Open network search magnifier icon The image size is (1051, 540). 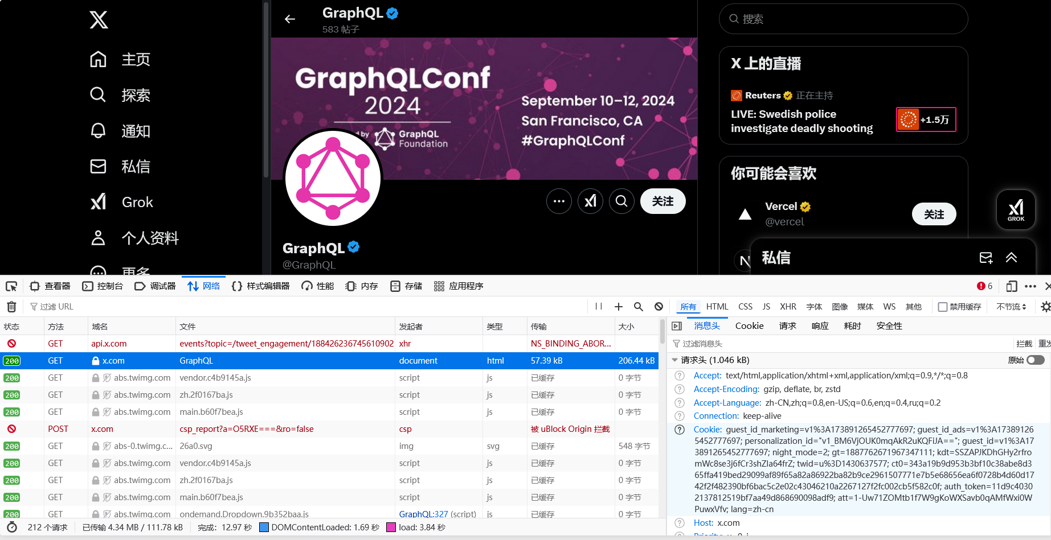639,307
